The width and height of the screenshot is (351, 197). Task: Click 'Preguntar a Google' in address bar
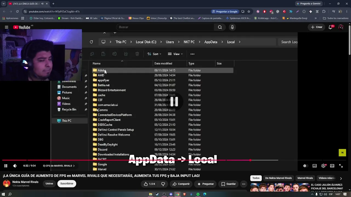225,11
